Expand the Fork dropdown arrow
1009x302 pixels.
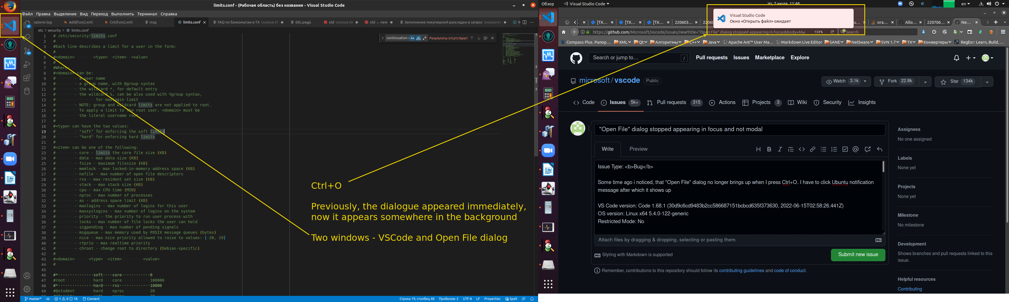click(x=925, y=81)
